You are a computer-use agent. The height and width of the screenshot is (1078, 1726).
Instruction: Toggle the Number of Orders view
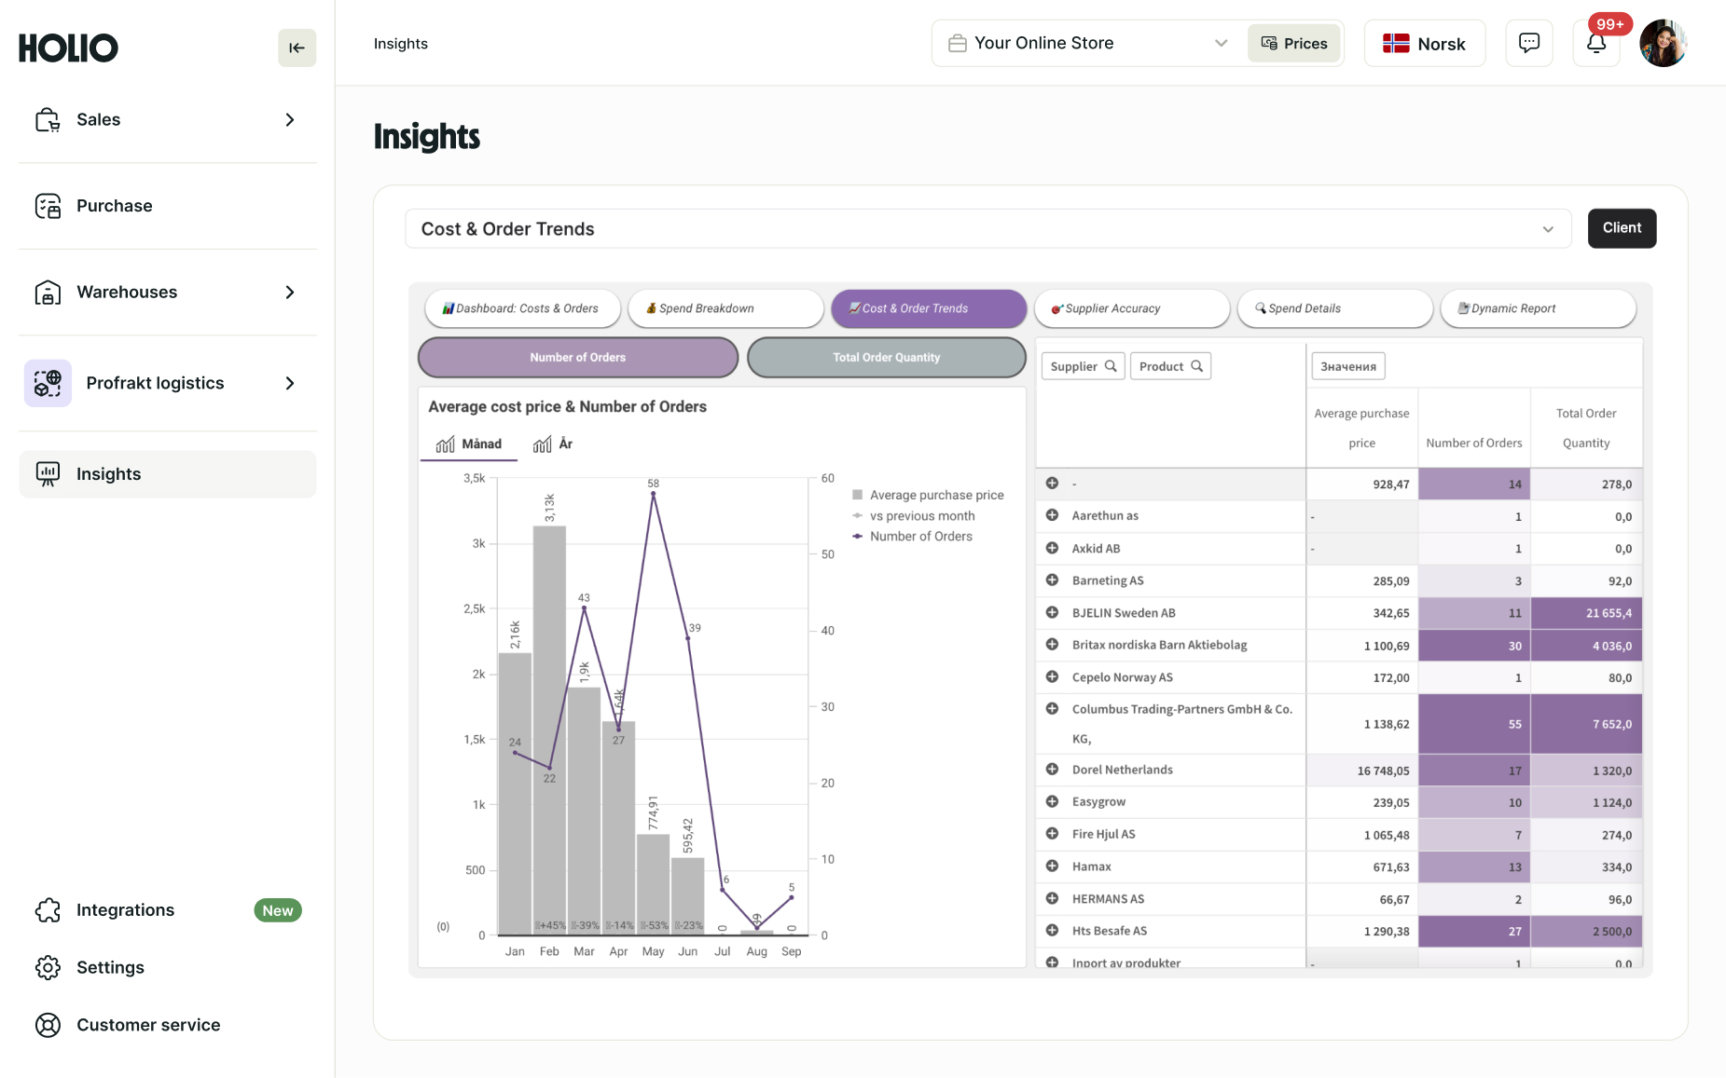[577, 357]
